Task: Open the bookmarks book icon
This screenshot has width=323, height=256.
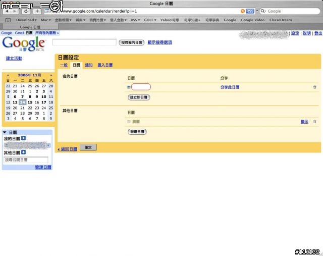Action: coord(8,20)
